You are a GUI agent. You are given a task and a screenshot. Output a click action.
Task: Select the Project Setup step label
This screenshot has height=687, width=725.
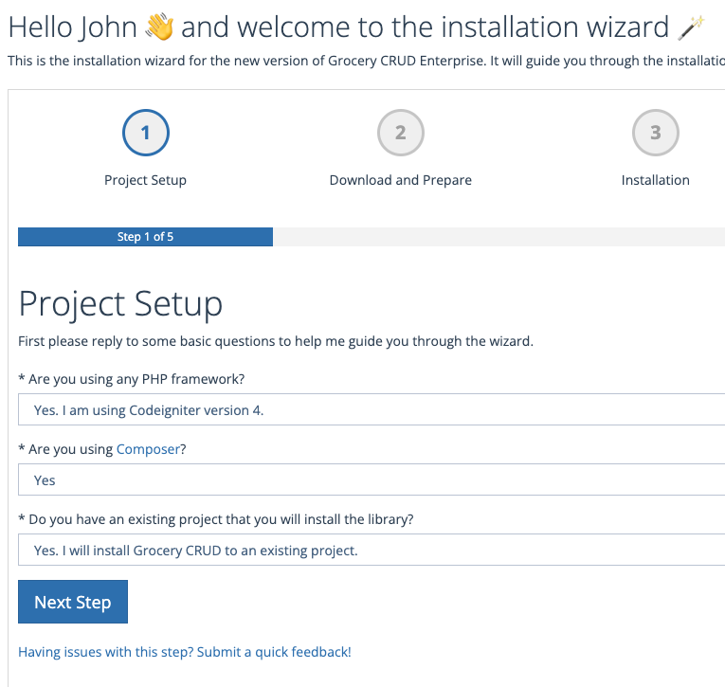[145, 180]
